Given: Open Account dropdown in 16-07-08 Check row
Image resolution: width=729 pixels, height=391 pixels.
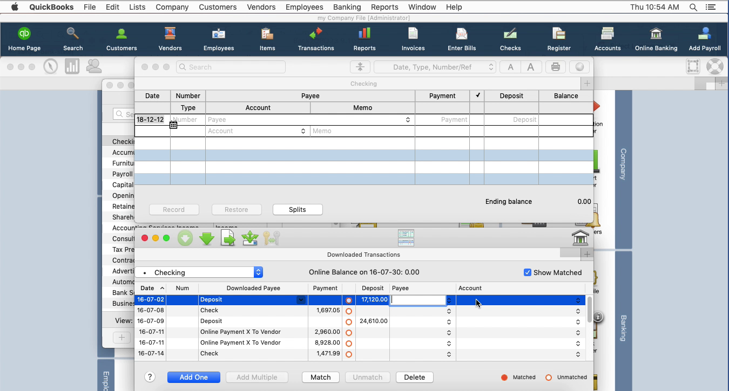Looking at the screenshot, I should click(578, 311).
